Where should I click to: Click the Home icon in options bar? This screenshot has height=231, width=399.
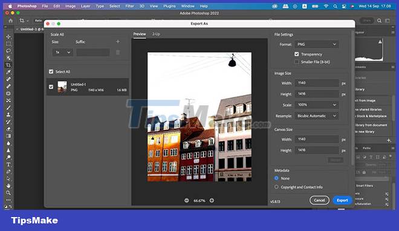pyautogui.click(x=10, y=21)
